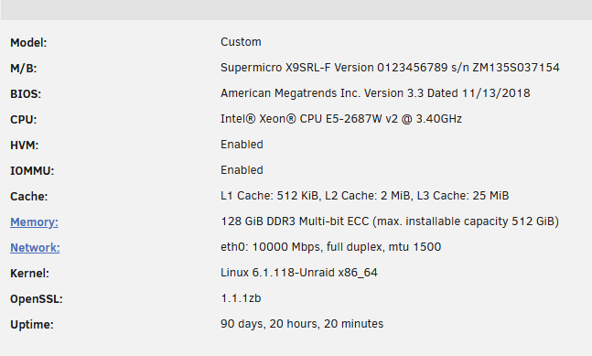Click the gray header bar at top
Image resolution: width=592 pixels, height=356 pixels.
click(x=296, y=10)
